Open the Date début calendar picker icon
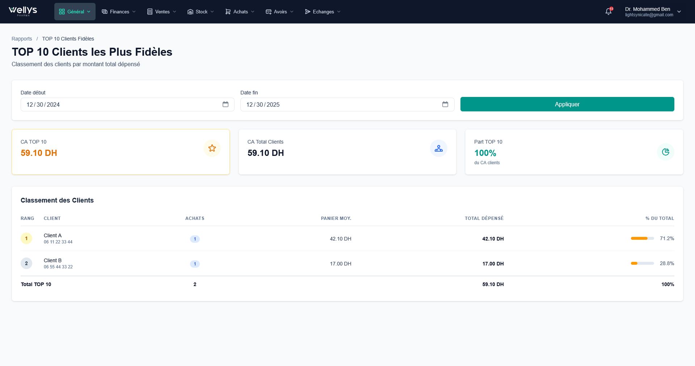Viewport: 695px width, 366px height. tap(226, 105)
